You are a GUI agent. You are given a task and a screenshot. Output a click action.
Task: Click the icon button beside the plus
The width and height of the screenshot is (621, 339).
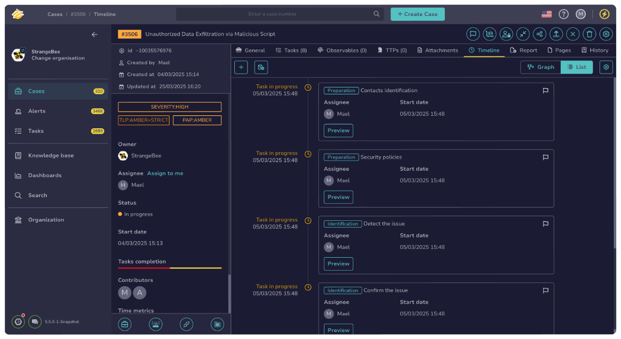click(261, 67)
